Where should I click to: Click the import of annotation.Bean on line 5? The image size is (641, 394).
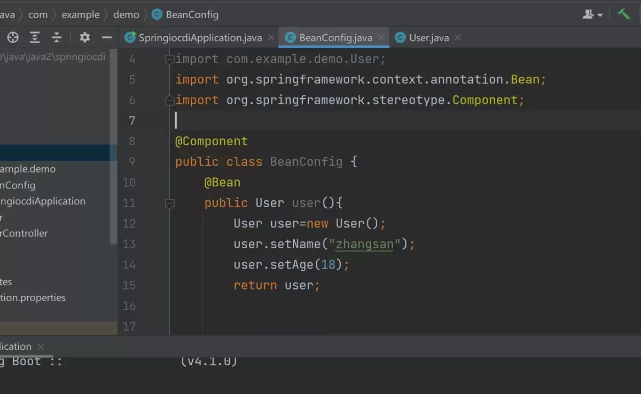361,80
